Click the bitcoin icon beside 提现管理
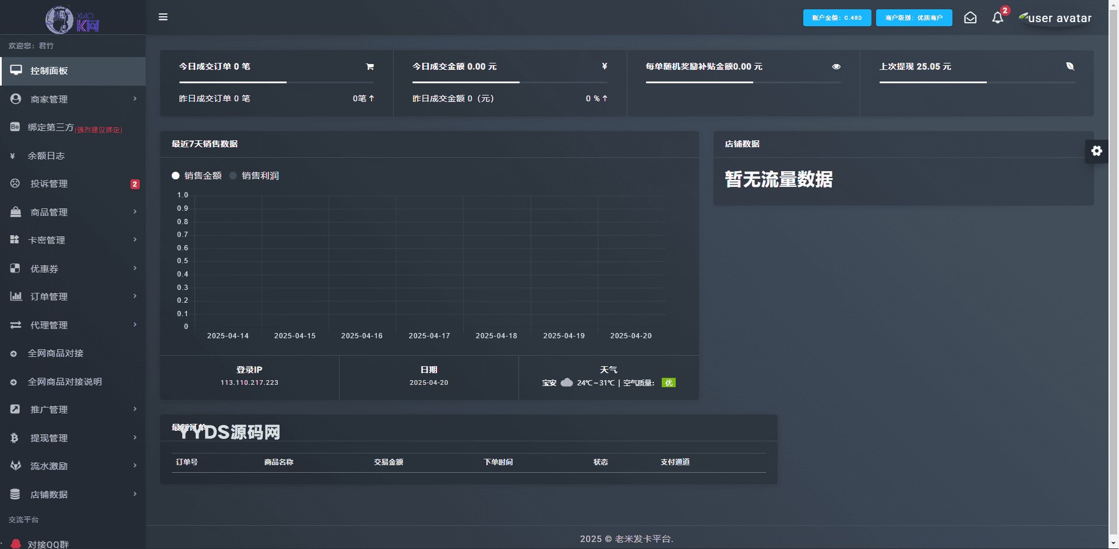 [15, 438]
